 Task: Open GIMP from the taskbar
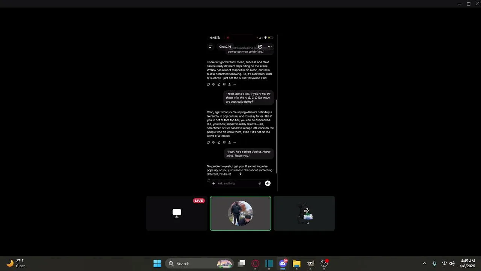tap(310, 263)
